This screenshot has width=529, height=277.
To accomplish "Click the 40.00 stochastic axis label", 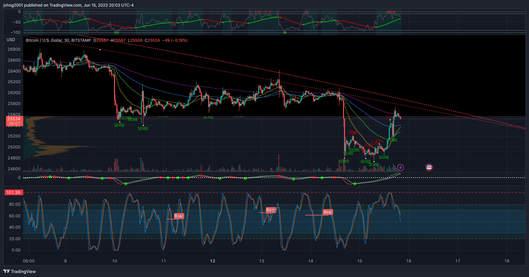I will (15, 227).
